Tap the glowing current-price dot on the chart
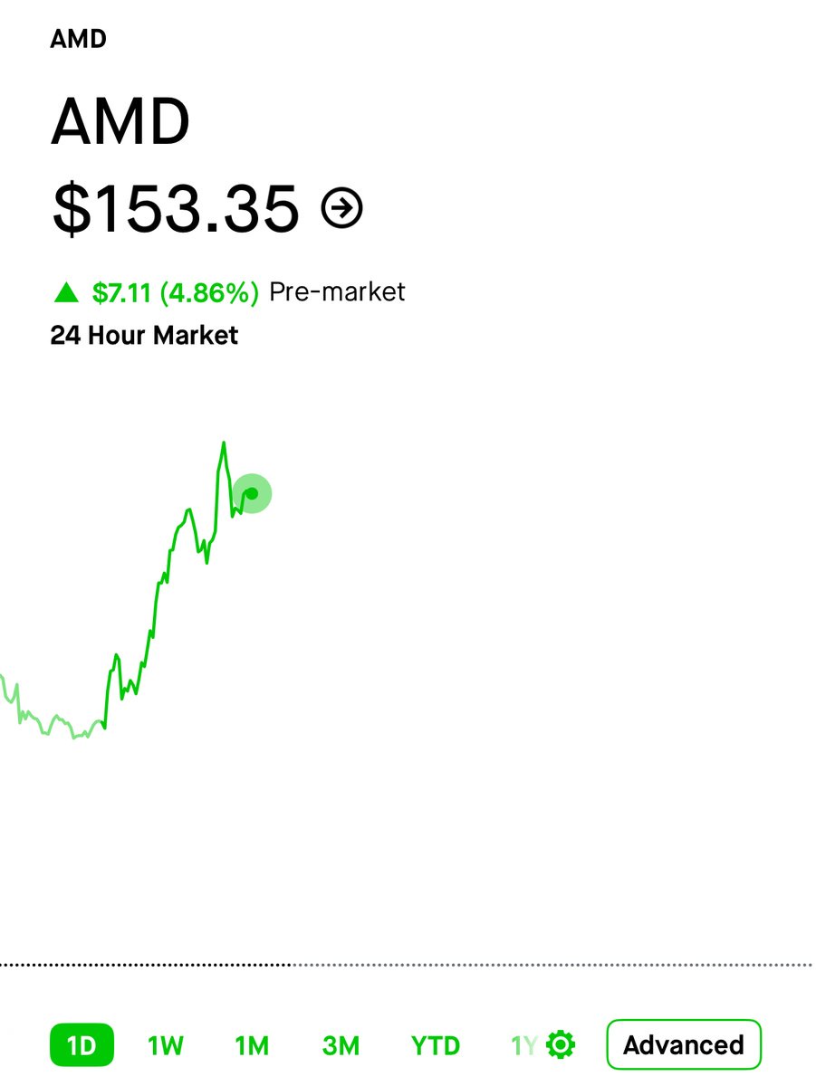The image size is (816, 1086). (252, 493)
